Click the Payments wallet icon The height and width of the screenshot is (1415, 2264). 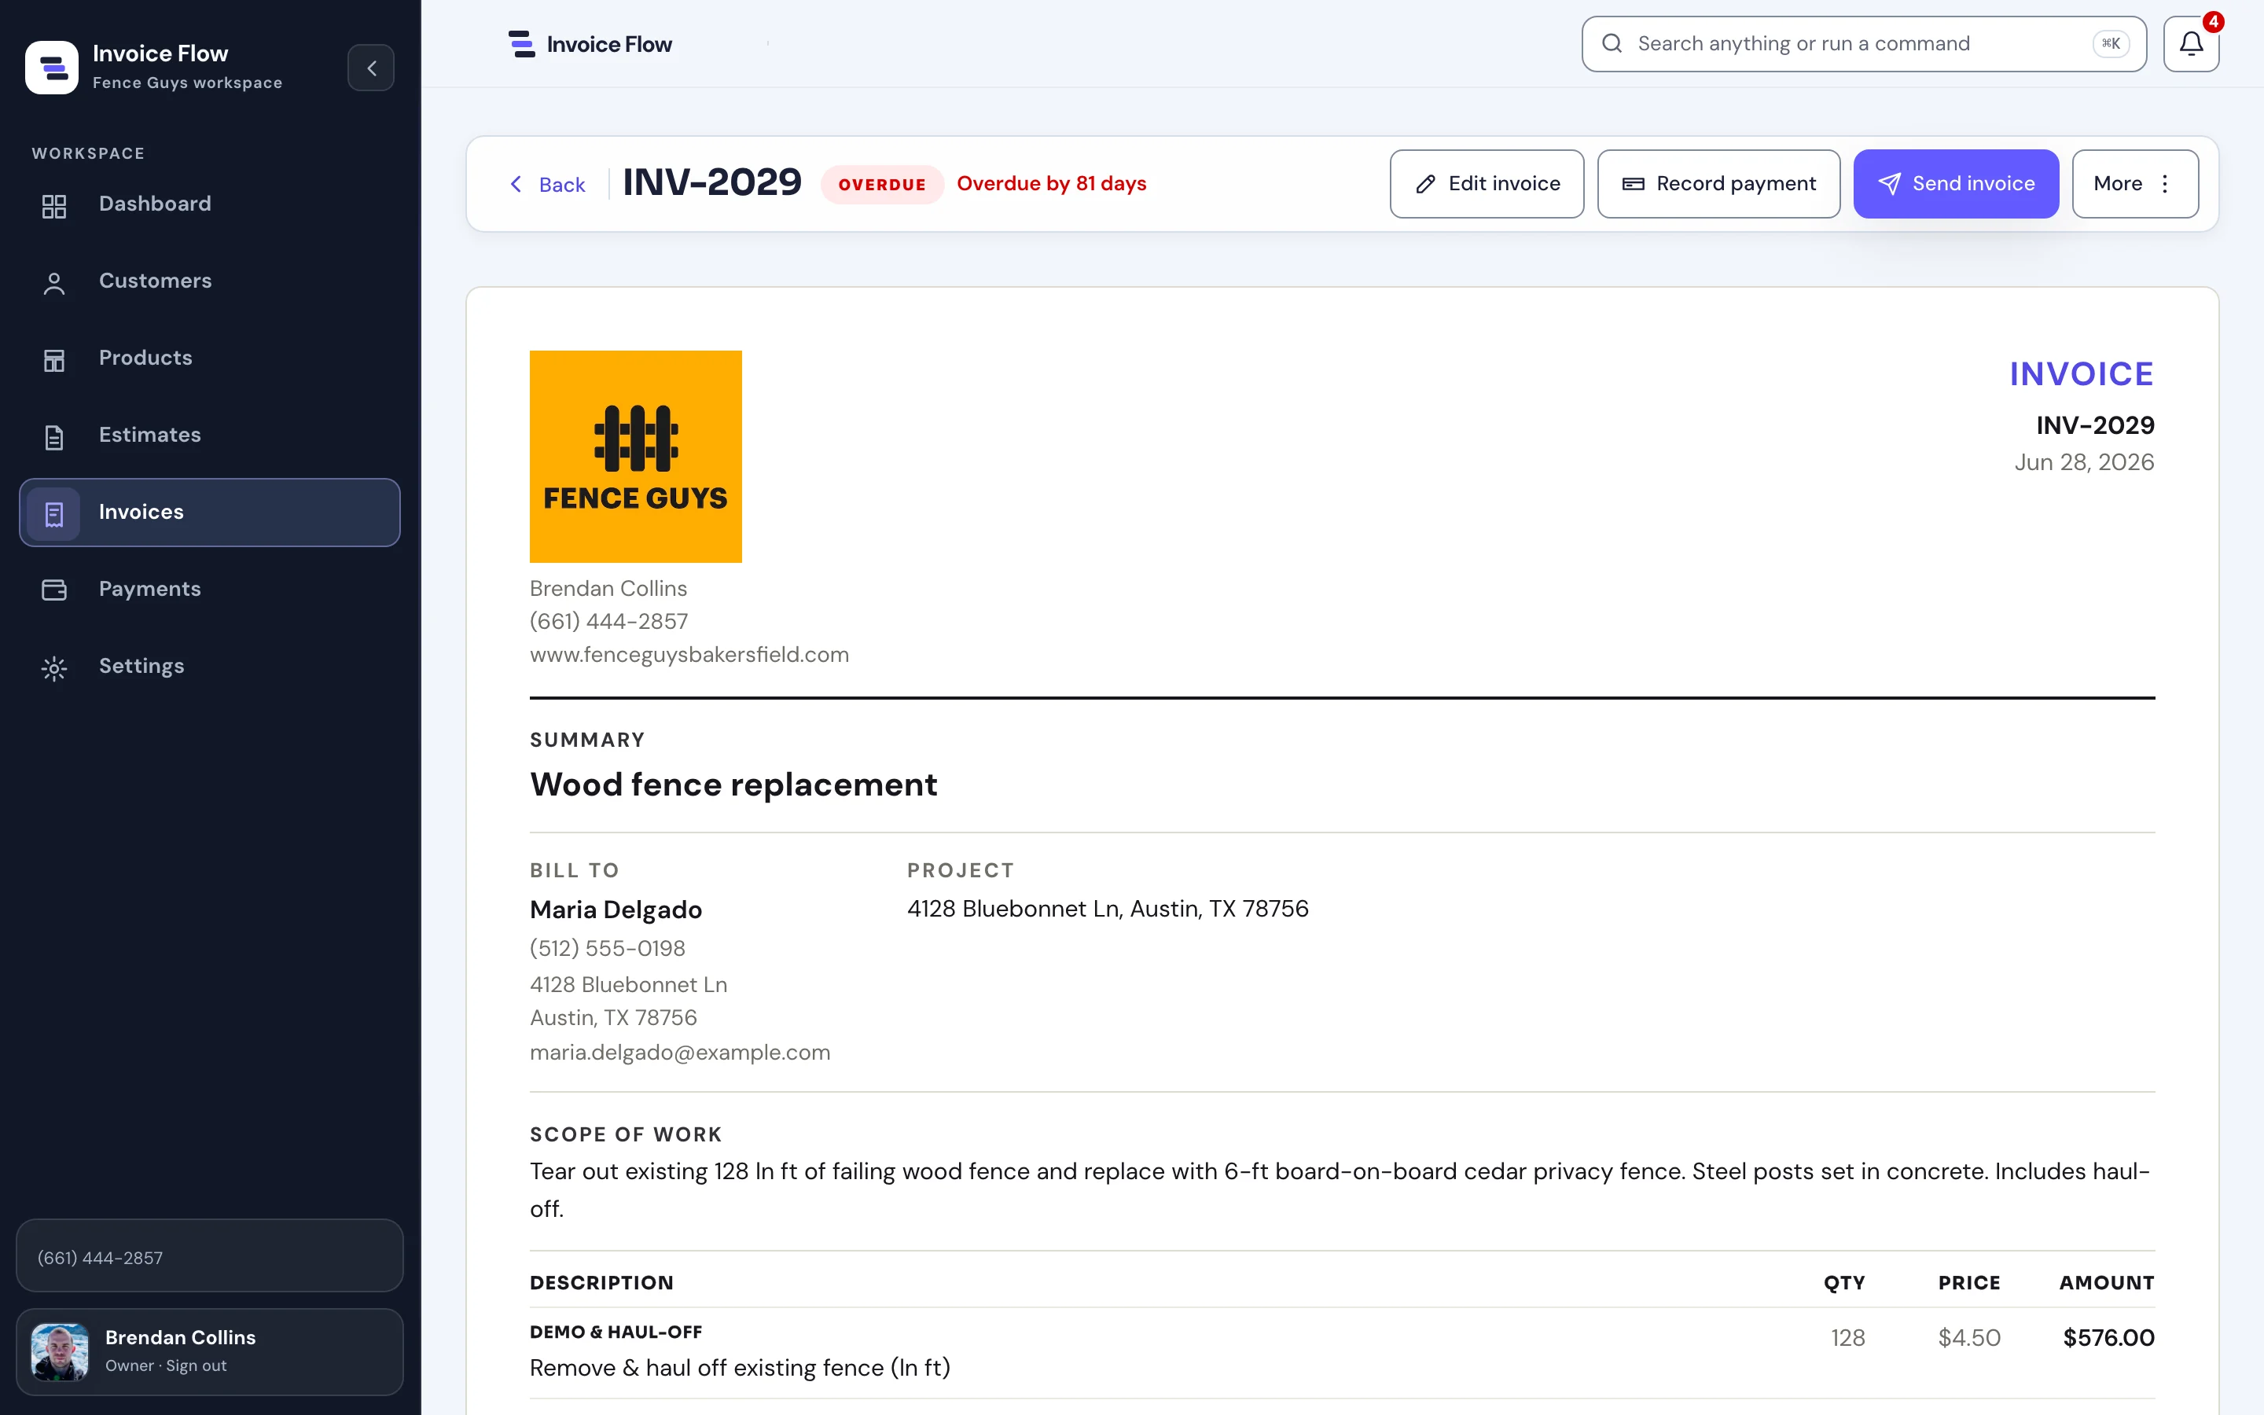54,590
